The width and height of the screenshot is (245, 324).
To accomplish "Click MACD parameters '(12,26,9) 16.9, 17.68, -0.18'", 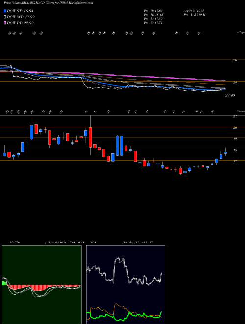I will (x=64, y=243).
